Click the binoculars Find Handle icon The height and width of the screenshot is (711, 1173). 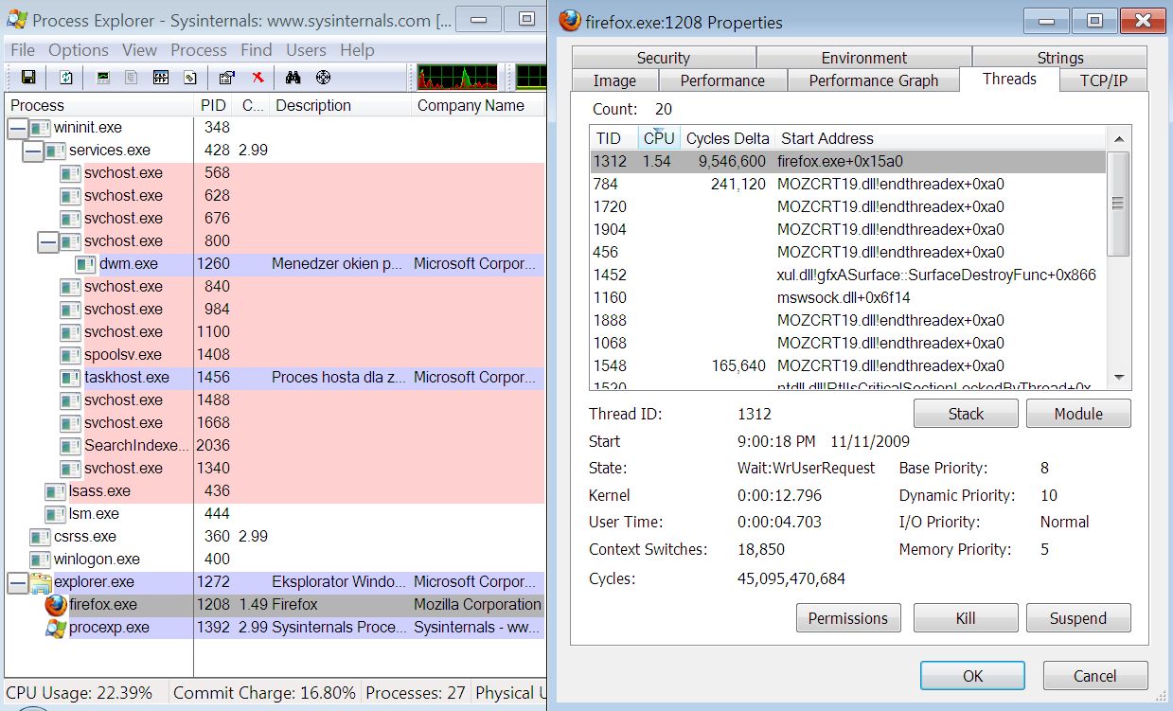(293, 78)
